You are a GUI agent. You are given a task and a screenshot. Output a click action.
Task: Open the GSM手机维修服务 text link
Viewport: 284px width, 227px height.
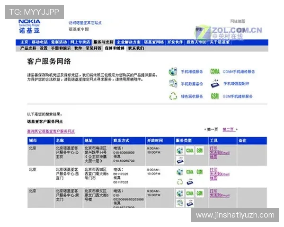pyautogui.click(x=238, y=96)
